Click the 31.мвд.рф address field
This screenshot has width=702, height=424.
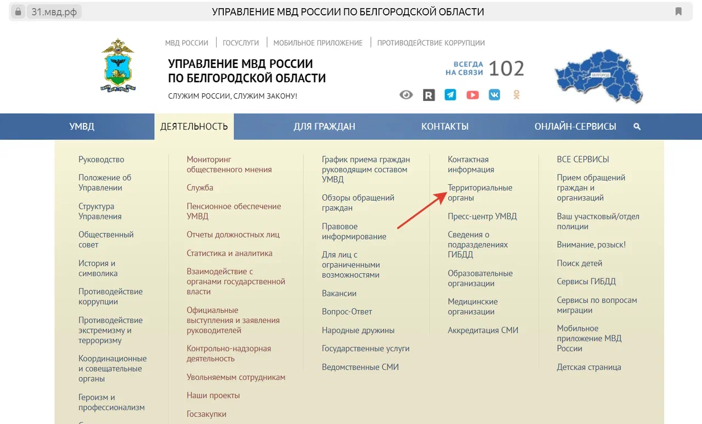[55, 12]
